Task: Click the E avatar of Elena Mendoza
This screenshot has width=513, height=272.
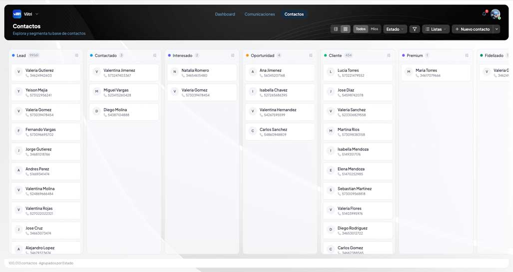Action: (331, 170)
